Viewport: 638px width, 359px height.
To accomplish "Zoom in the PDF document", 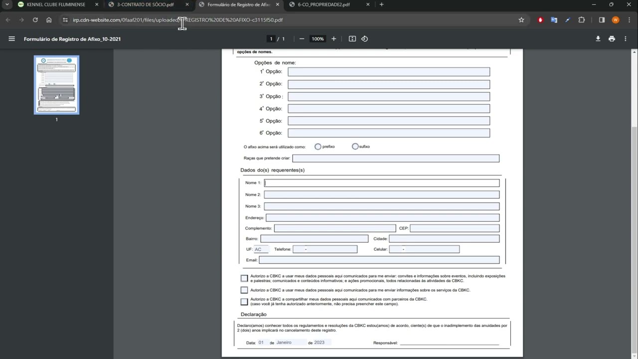I will click(333, 39).
